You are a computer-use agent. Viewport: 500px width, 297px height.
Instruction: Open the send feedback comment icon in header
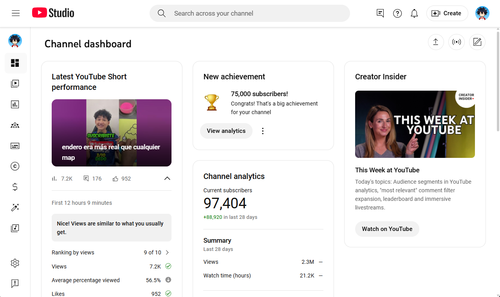380,13
